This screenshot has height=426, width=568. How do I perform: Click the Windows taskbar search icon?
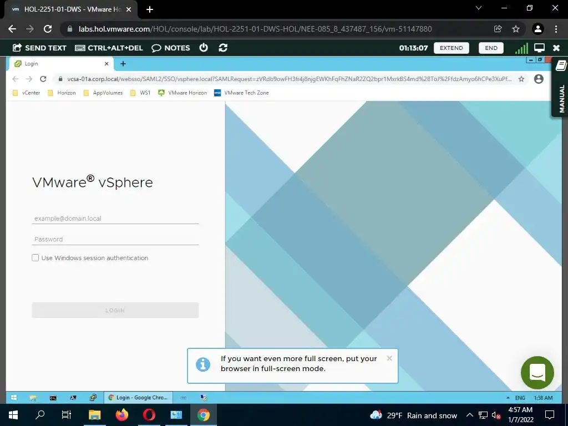tap(40, 415)
